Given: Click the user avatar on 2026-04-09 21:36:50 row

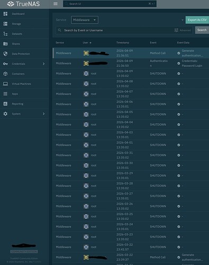Looking at the screenshot, I should click(86, 63).
